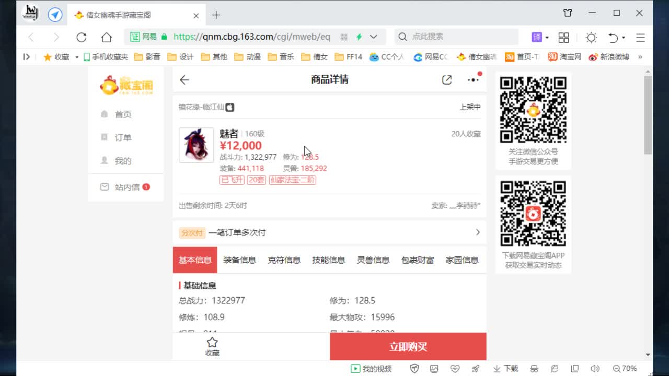Viewport: 669px width, 376px height.
Task: Open 下载 downloads in status bar
Action: tap(505, 369)
